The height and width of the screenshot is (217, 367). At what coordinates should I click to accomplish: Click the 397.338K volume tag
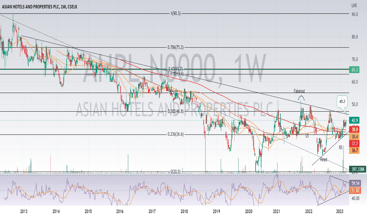[358, 169]
